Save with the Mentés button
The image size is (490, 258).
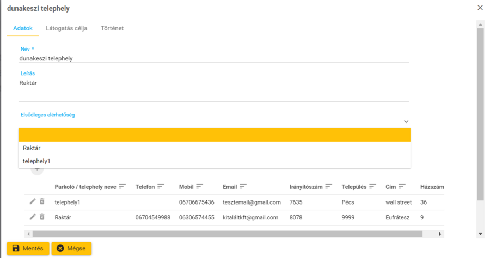(x=28, y=248)
